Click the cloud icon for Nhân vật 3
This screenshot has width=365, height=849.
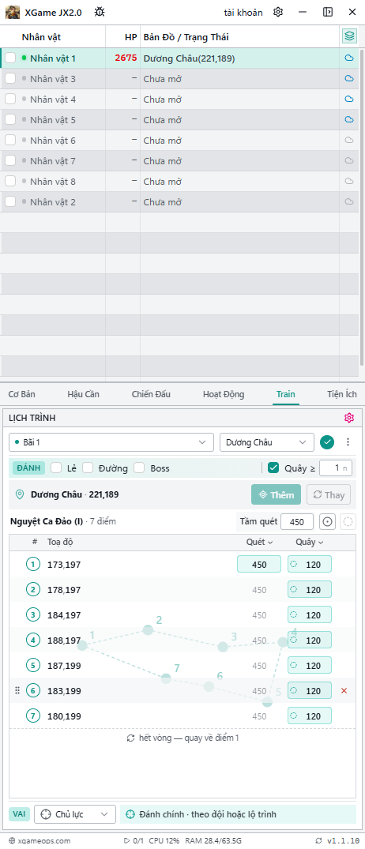[349, 78]
